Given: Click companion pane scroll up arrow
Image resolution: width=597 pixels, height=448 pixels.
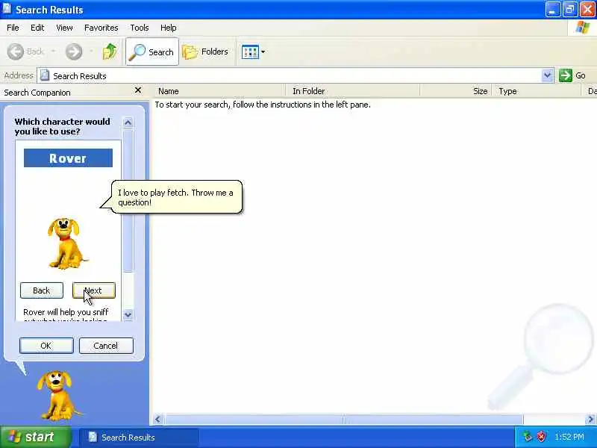Looking at the screenshot, I should 128,122.
